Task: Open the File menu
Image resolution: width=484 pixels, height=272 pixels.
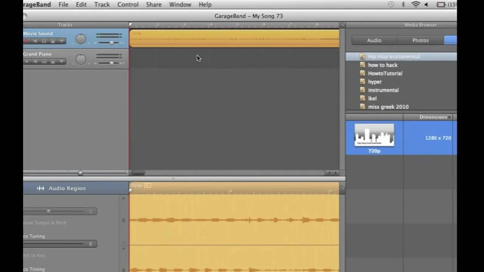Action: point(63,5)
